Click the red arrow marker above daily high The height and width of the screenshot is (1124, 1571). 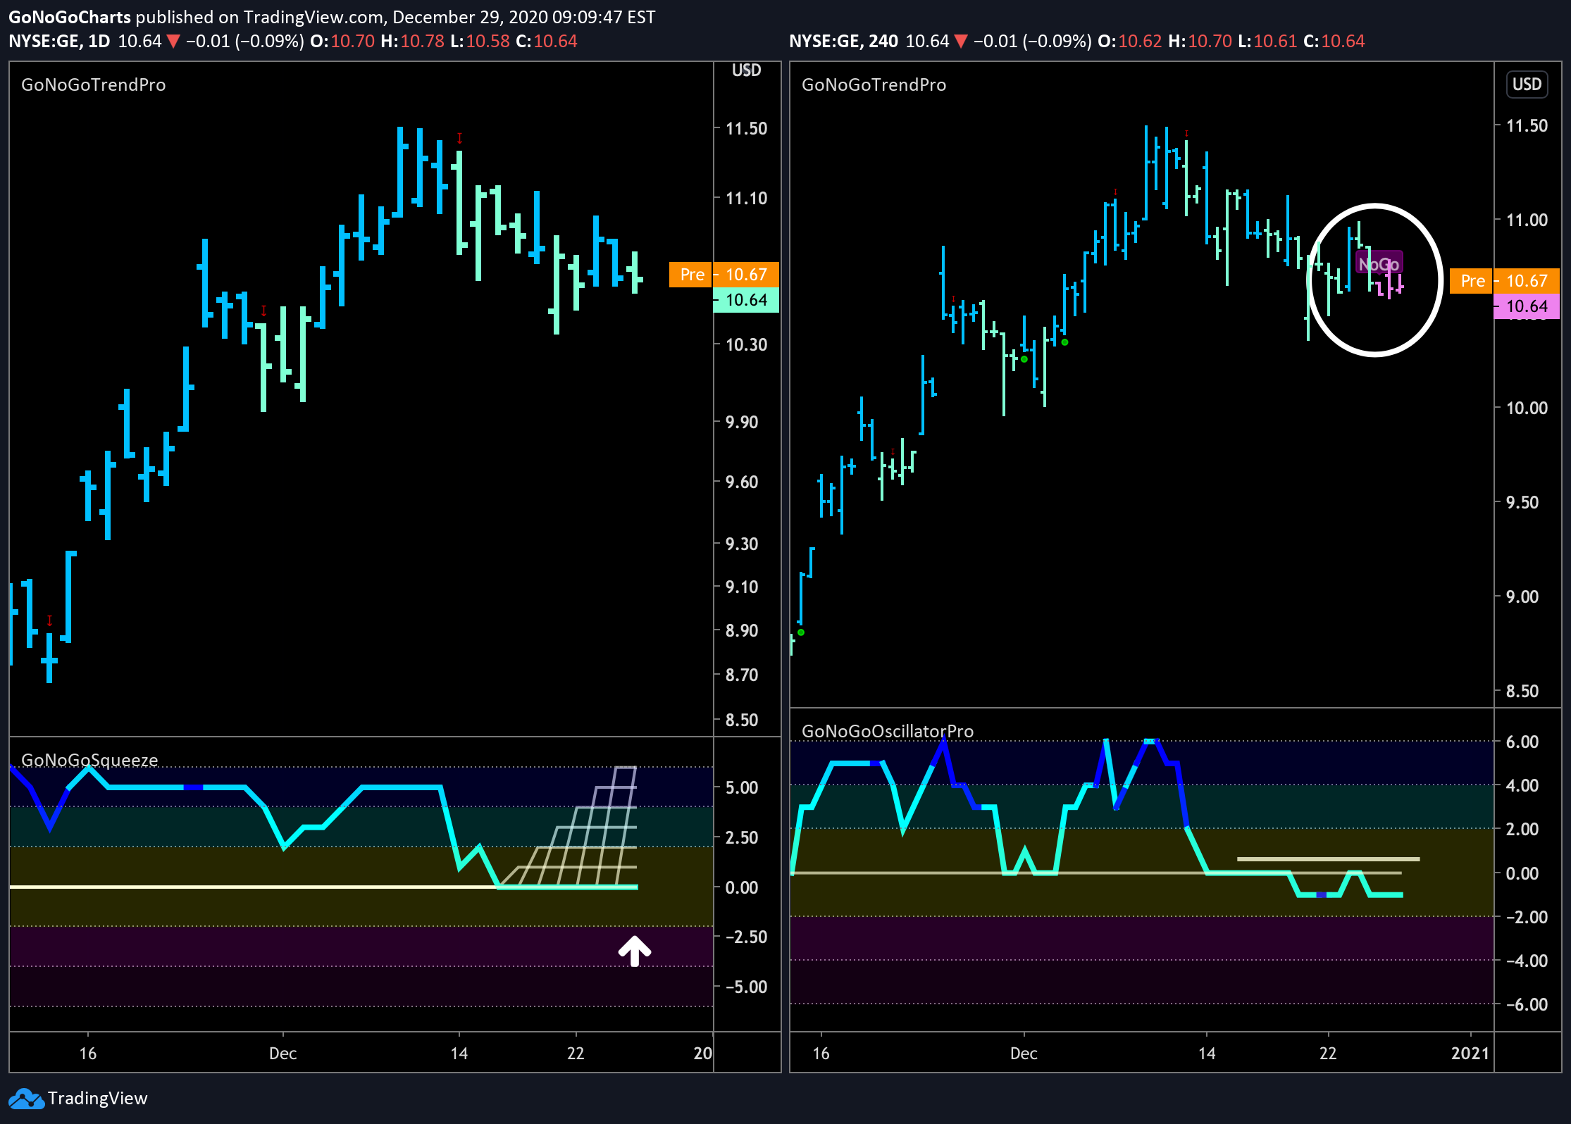tap(459, 138)
